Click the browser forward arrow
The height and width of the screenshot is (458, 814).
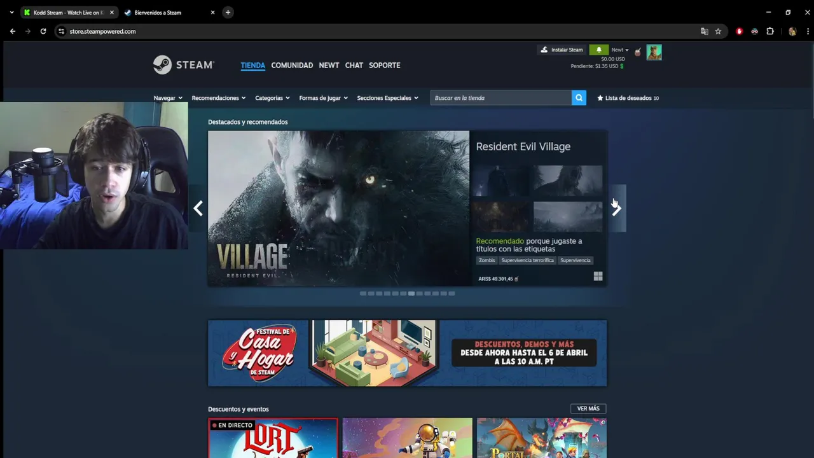(28, 31)
